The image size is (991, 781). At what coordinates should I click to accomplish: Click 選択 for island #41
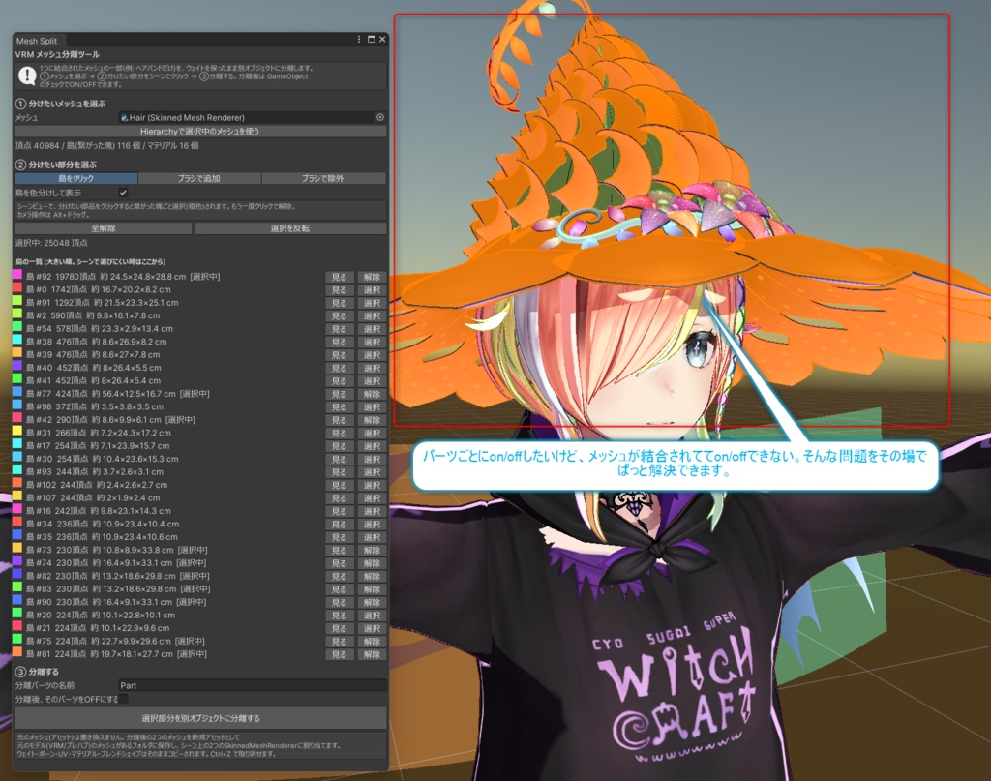(x=372, y=381)
